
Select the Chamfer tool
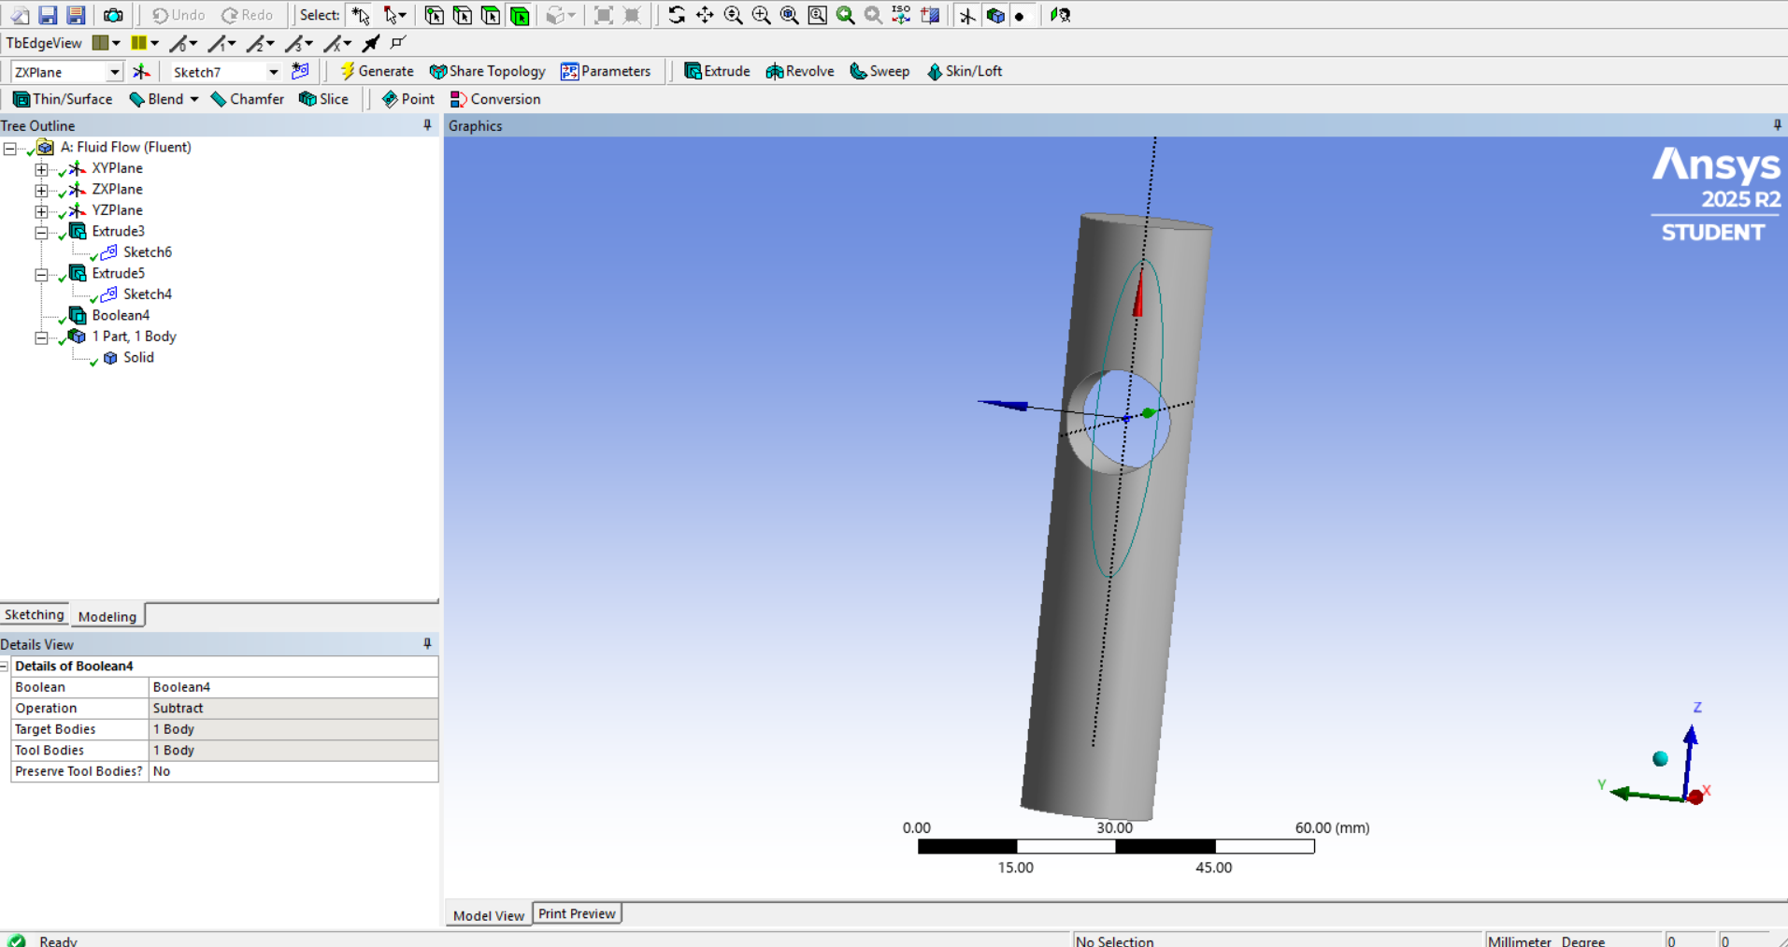point(247,99)
